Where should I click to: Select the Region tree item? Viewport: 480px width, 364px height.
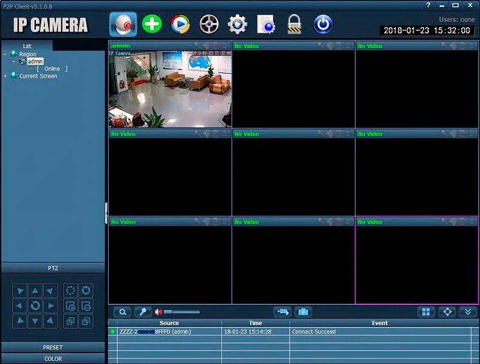click(x=27, y=55)
